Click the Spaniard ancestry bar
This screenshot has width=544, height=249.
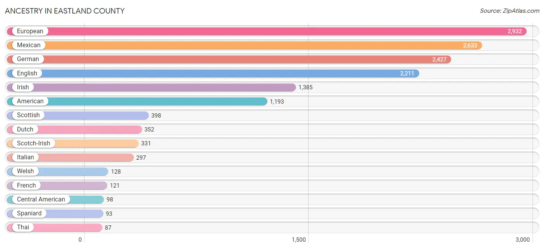[x=74, y=213]
